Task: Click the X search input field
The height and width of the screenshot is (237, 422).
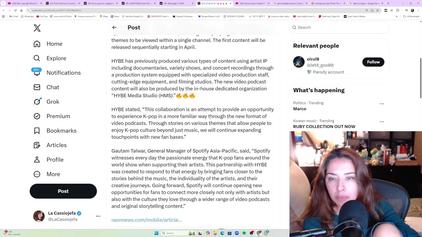Action: (x=339, y=27)
